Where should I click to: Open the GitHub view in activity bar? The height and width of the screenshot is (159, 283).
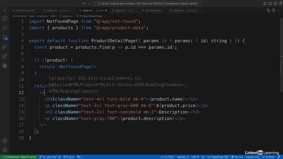(x=5, y=65)
